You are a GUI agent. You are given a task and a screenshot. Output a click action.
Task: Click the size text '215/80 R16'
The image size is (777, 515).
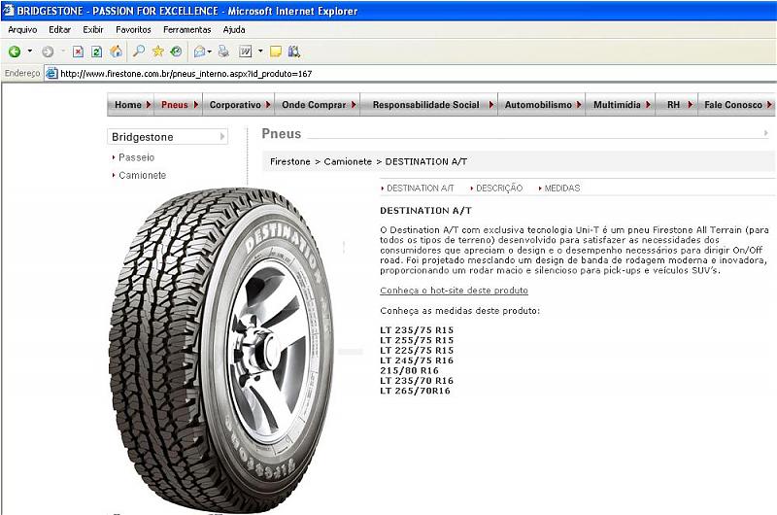(x=409, y=370)
